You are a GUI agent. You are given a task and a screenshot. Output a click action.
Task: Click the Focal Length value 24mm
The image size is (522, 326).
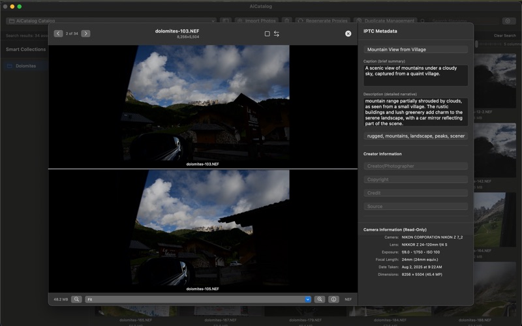click(420, 259)
